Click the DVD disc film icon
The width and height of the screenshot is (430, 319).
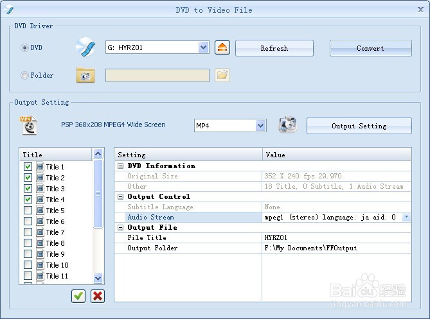point(86,47)
